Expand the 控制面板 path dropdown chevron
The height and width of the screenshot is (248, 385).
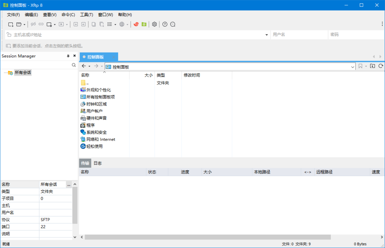point(353,67)
